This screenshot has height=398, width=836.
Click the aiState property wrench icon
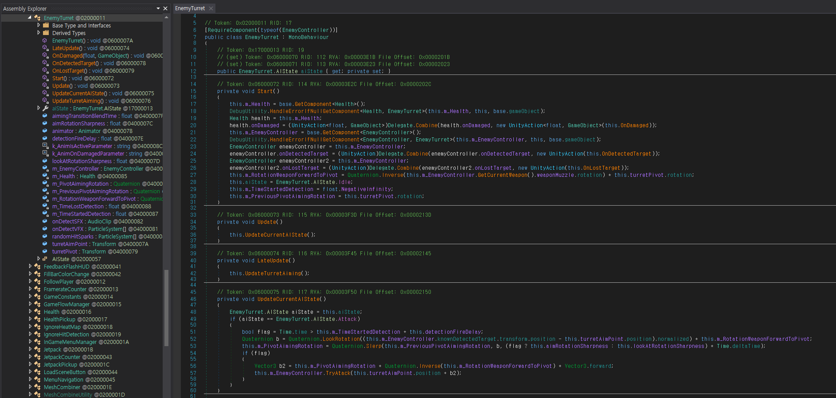click(x=45, y=108)
